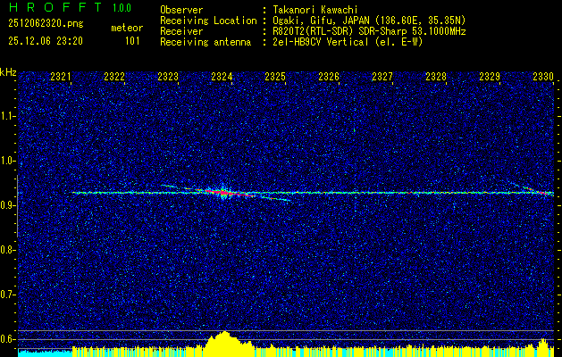
Task: Click the Receiving antenna label
Action: pos(206,42)
